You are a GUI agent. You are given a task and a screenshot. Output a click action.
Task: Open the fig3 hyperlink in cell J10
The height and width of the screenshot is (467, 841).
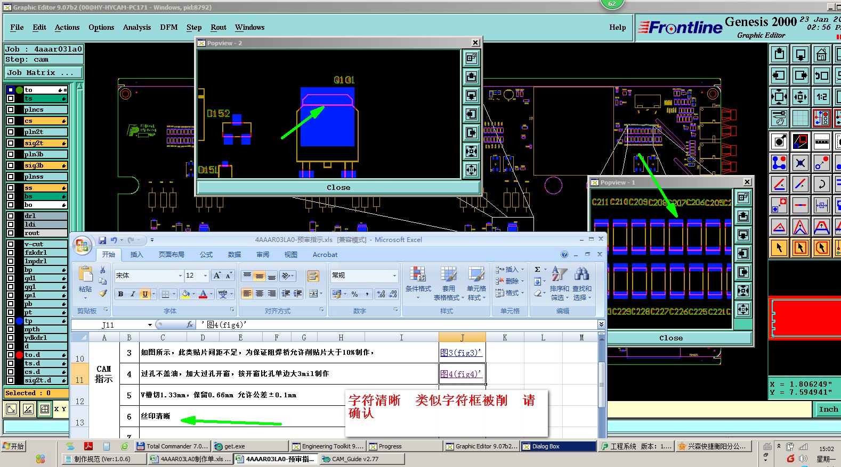click(461, 352)
